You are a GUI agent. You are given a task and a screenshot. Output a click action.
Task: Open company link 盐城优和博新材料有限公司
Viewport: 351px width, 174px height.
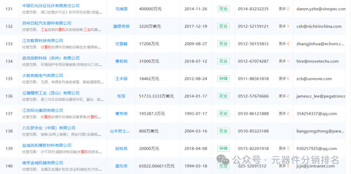point(47,145)
